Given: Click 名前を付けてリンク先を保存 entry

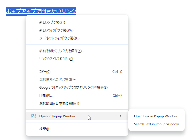Looking at the screenshot, I should pyautogui.click(x=77, y=51).
